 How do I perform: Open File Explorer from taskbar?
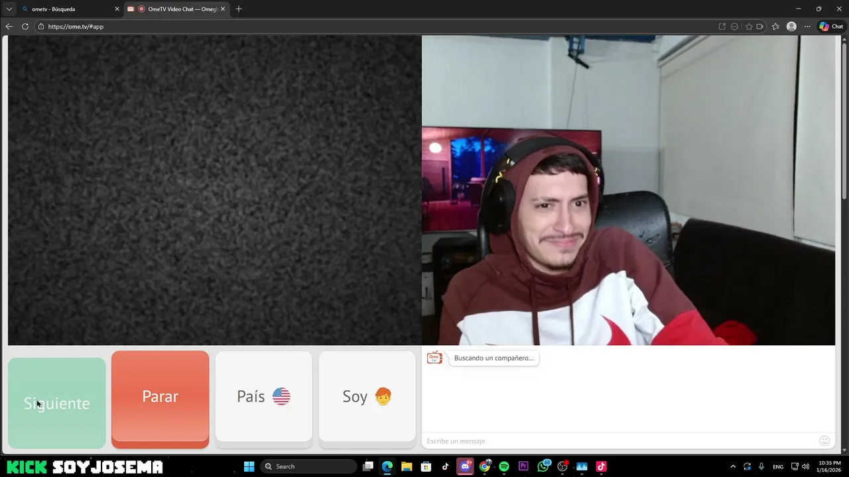(x=407, y=466)
